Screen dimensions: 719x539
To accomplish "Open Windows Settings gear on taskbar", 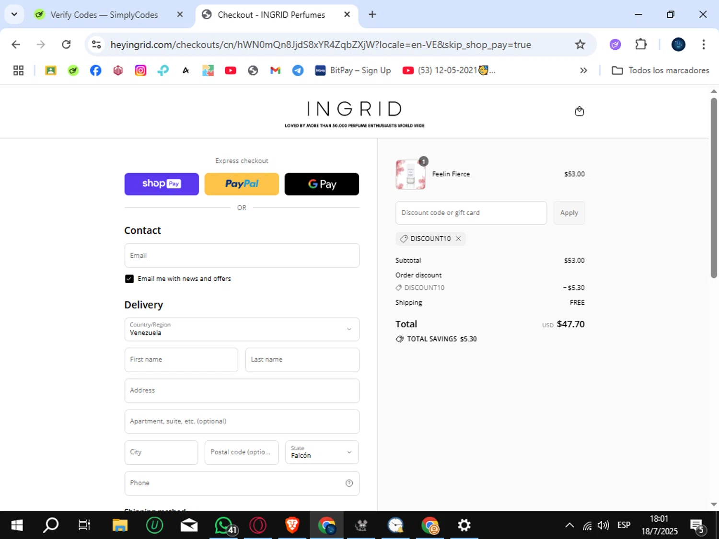I will pos(464,526).
